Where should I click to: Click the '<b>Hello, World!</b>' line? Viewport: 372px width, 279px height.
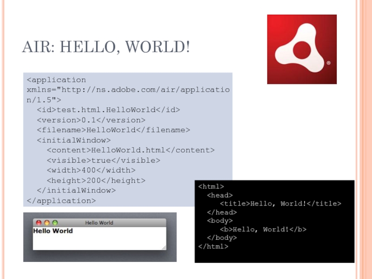click(x=263, y=229)
